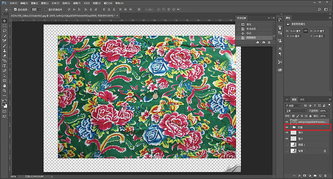333x179 pixels.
Task: Click the height H value field
Action: click(319, 31)
